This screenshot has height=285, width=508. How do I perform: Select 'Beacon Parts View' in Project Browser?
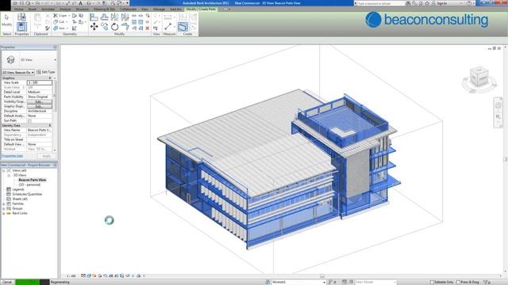pos(33,180)
